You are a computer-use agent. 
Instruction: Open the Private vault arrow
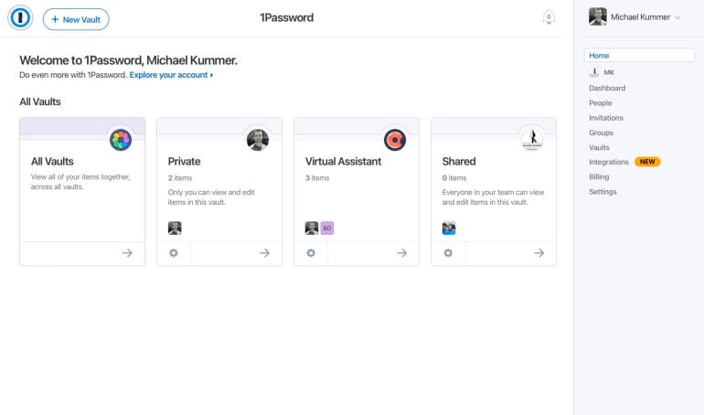(264, 253)
